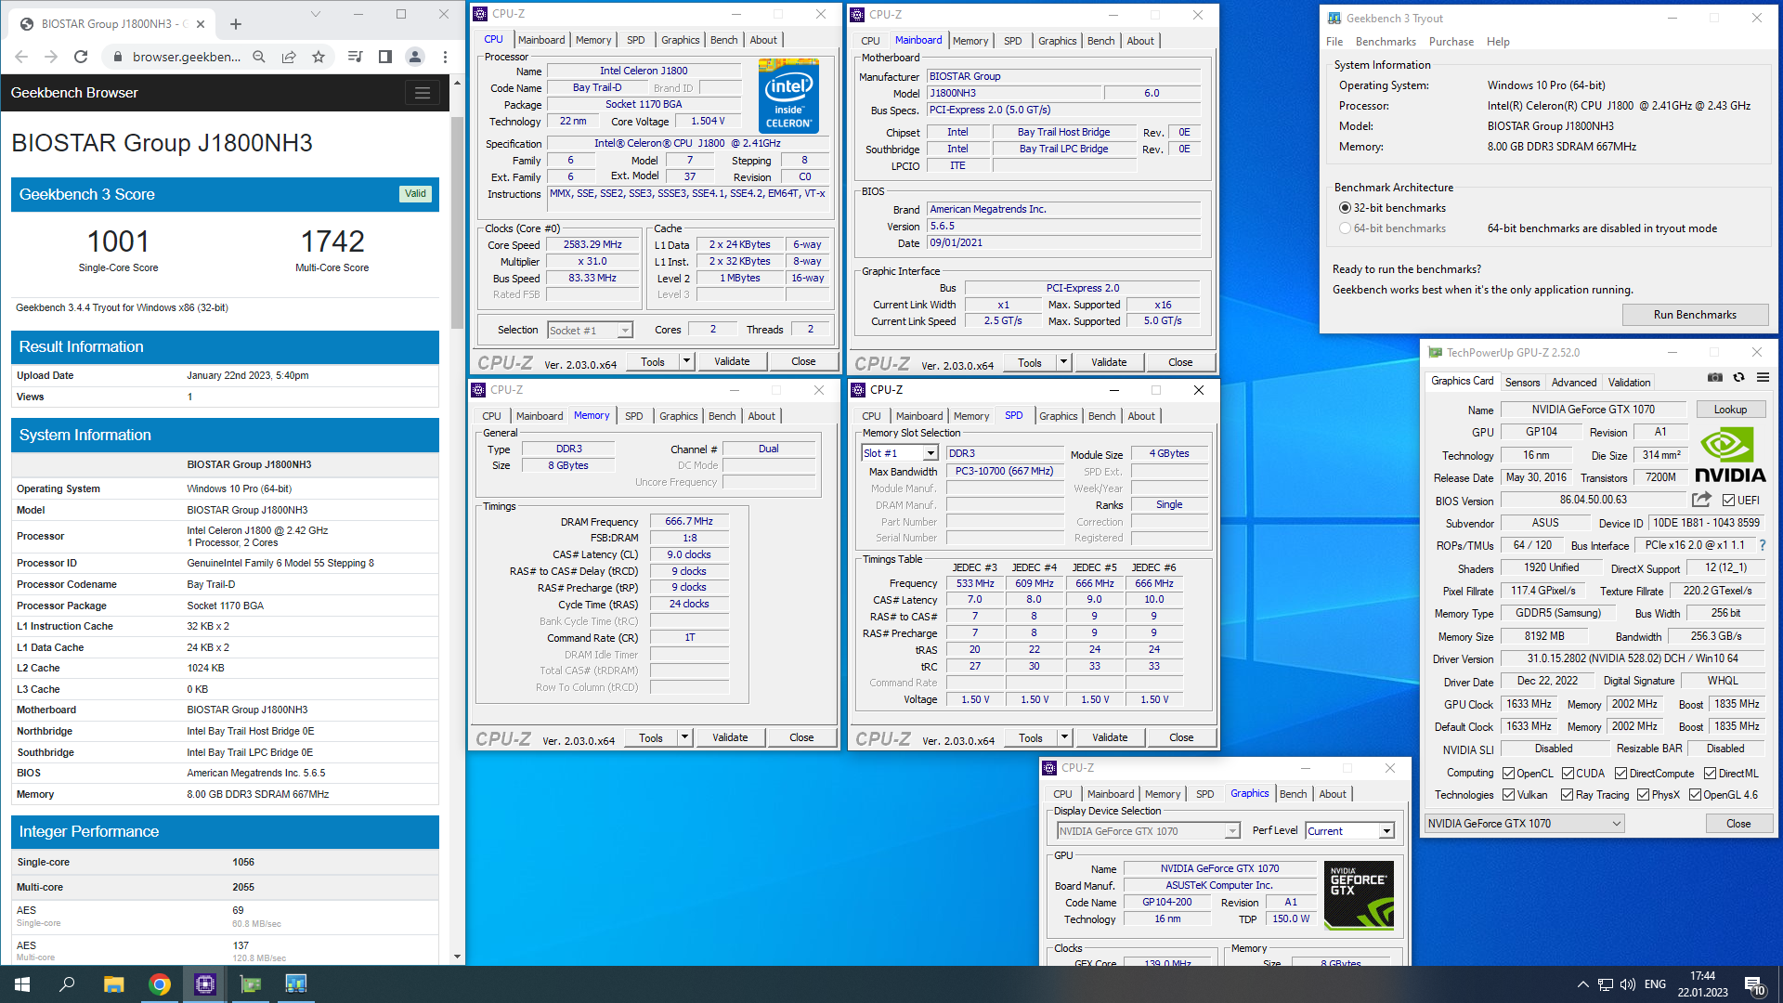This screenshot has height=1003, width=1783.
Task: Toggle the OpenCL checkbox
Action: (x=1509, y=774)
